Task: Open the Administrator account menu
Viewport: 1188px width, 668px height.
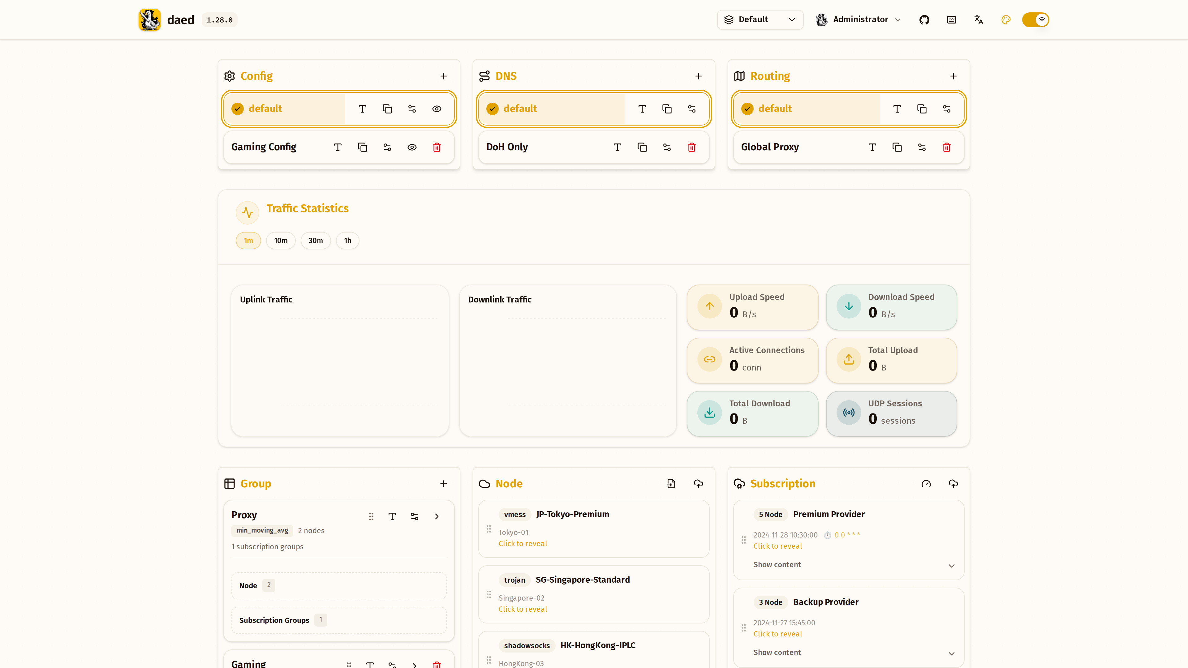Action: point(858,20)
